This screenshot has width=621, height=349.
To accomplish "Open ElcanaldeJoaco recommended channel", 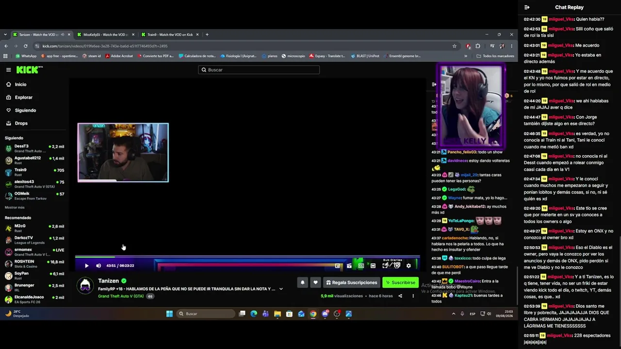I will pos(34,299).
